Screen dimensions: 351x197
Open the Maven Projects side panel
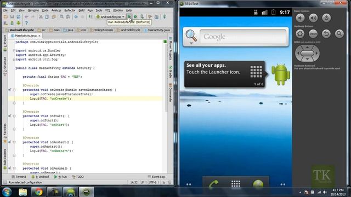click(x=171, y=49)
